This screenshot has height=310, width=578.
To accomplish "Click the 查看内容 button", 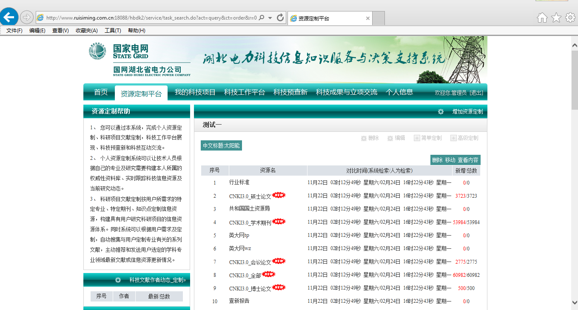I will click(468, 160).
